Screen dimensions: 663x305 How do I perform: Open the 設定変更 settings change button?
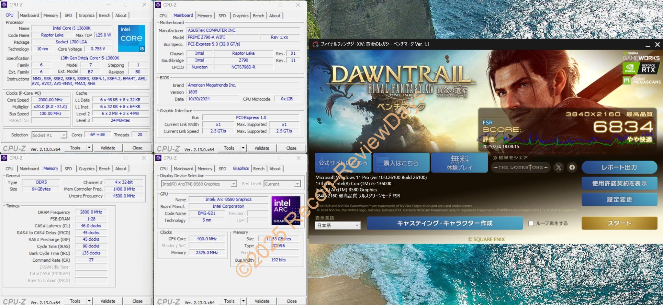[x=619, y=200]
